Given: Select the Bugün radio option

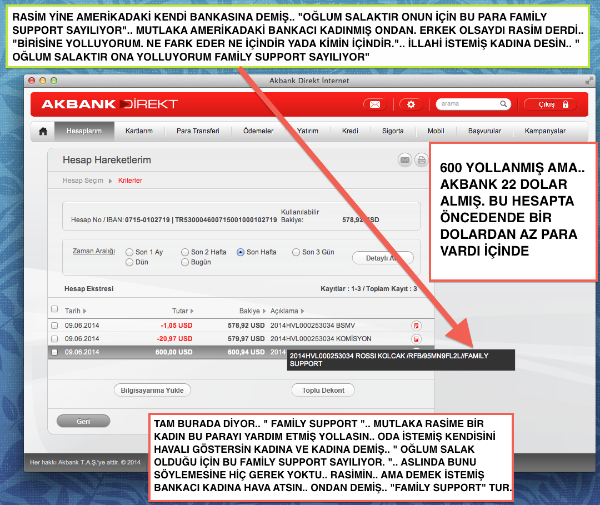Looking at the screenshot, I should [x=185, y=262].
